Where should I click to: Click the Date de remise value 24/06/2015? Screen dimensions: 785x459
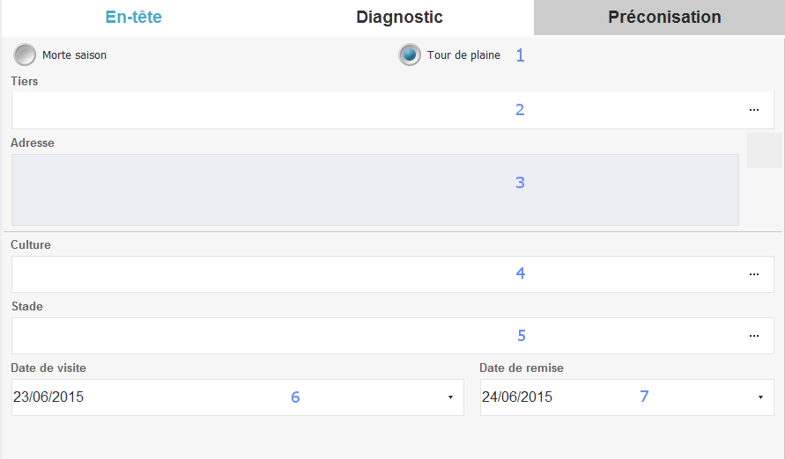[517, 397]
